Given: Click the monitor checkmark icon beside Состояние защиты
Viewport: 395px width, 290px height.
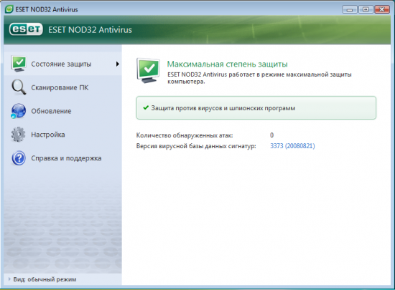Looking at the screenshot, I should tap(19, 64).
